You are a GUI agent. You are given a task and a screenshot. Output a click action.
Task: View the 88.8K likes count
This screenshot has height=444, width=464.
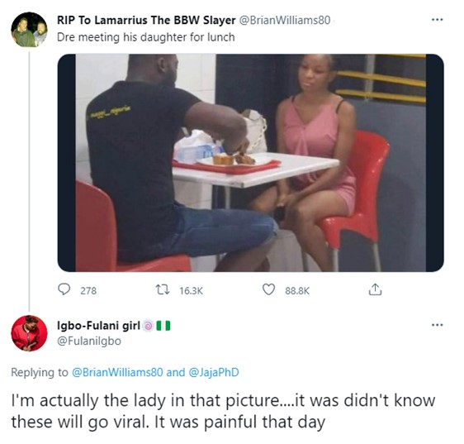coord(297,291)
